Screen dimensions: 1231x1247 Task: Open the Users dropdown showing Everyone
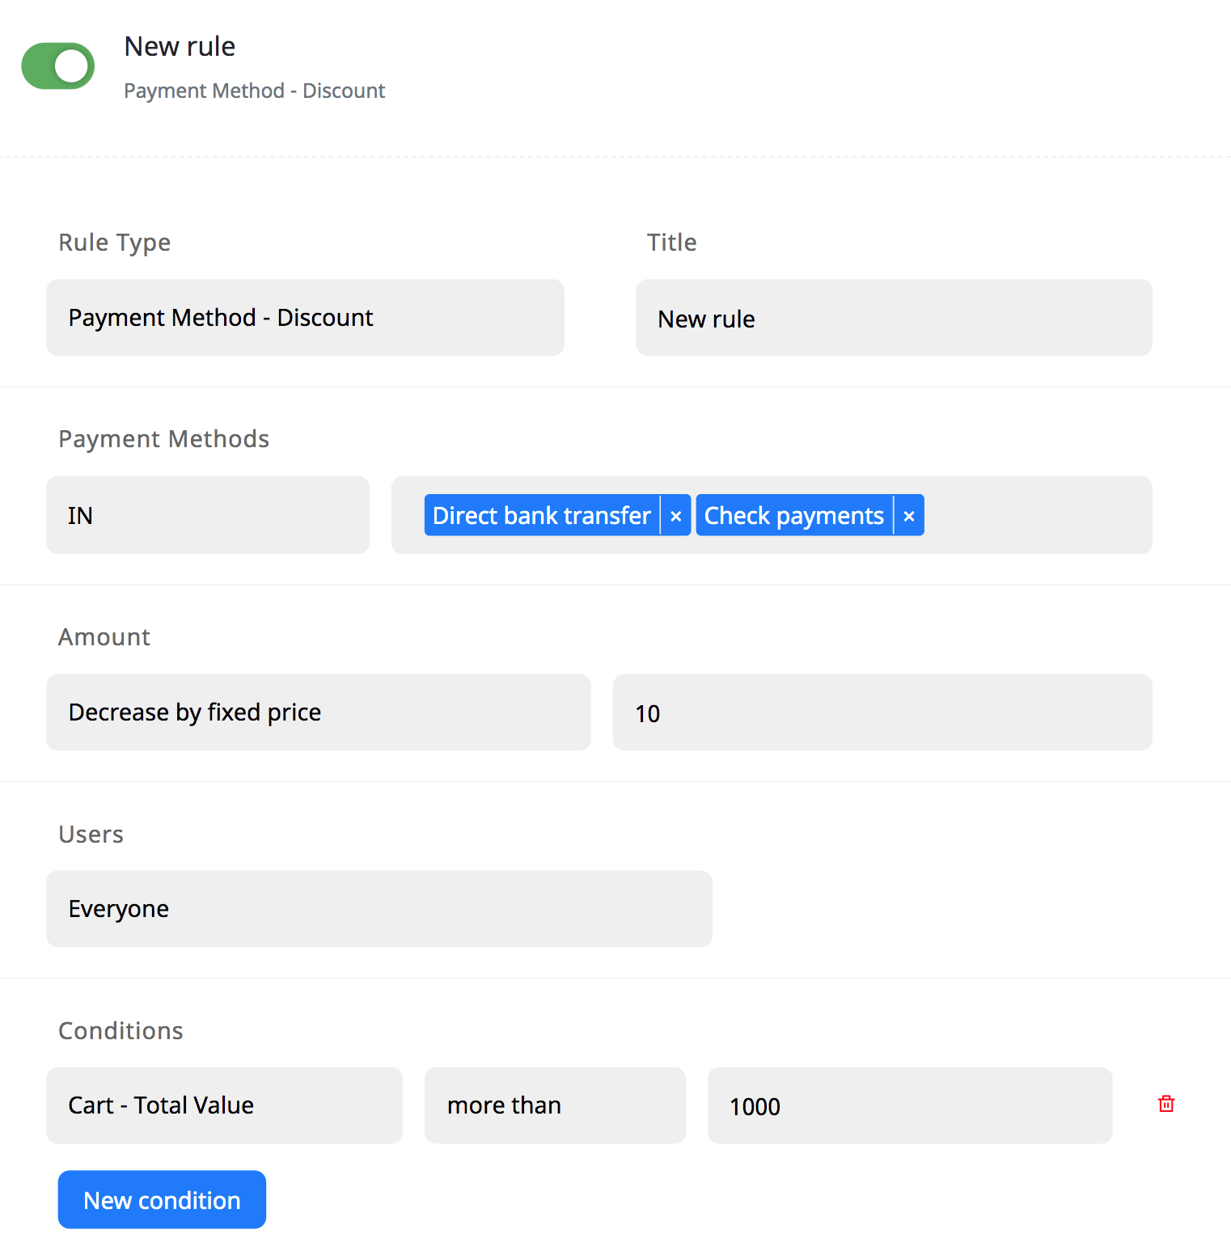coord(379,909)
